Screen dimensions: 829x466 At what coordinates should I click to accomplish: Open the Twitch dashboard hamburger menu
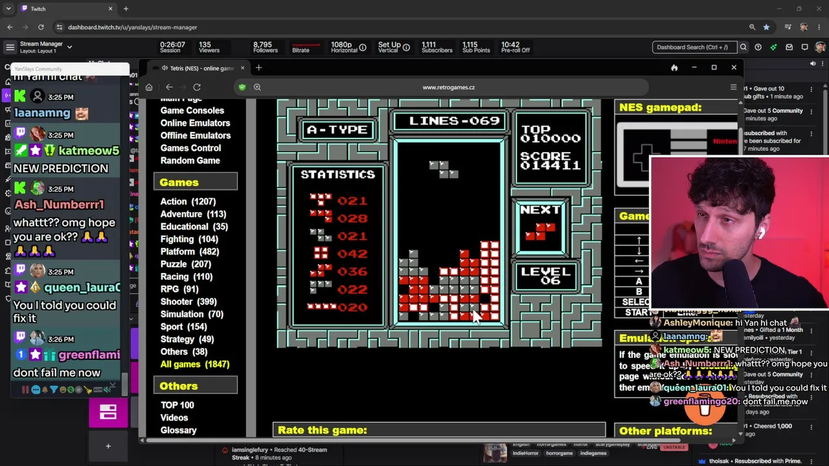coord(10,47)
